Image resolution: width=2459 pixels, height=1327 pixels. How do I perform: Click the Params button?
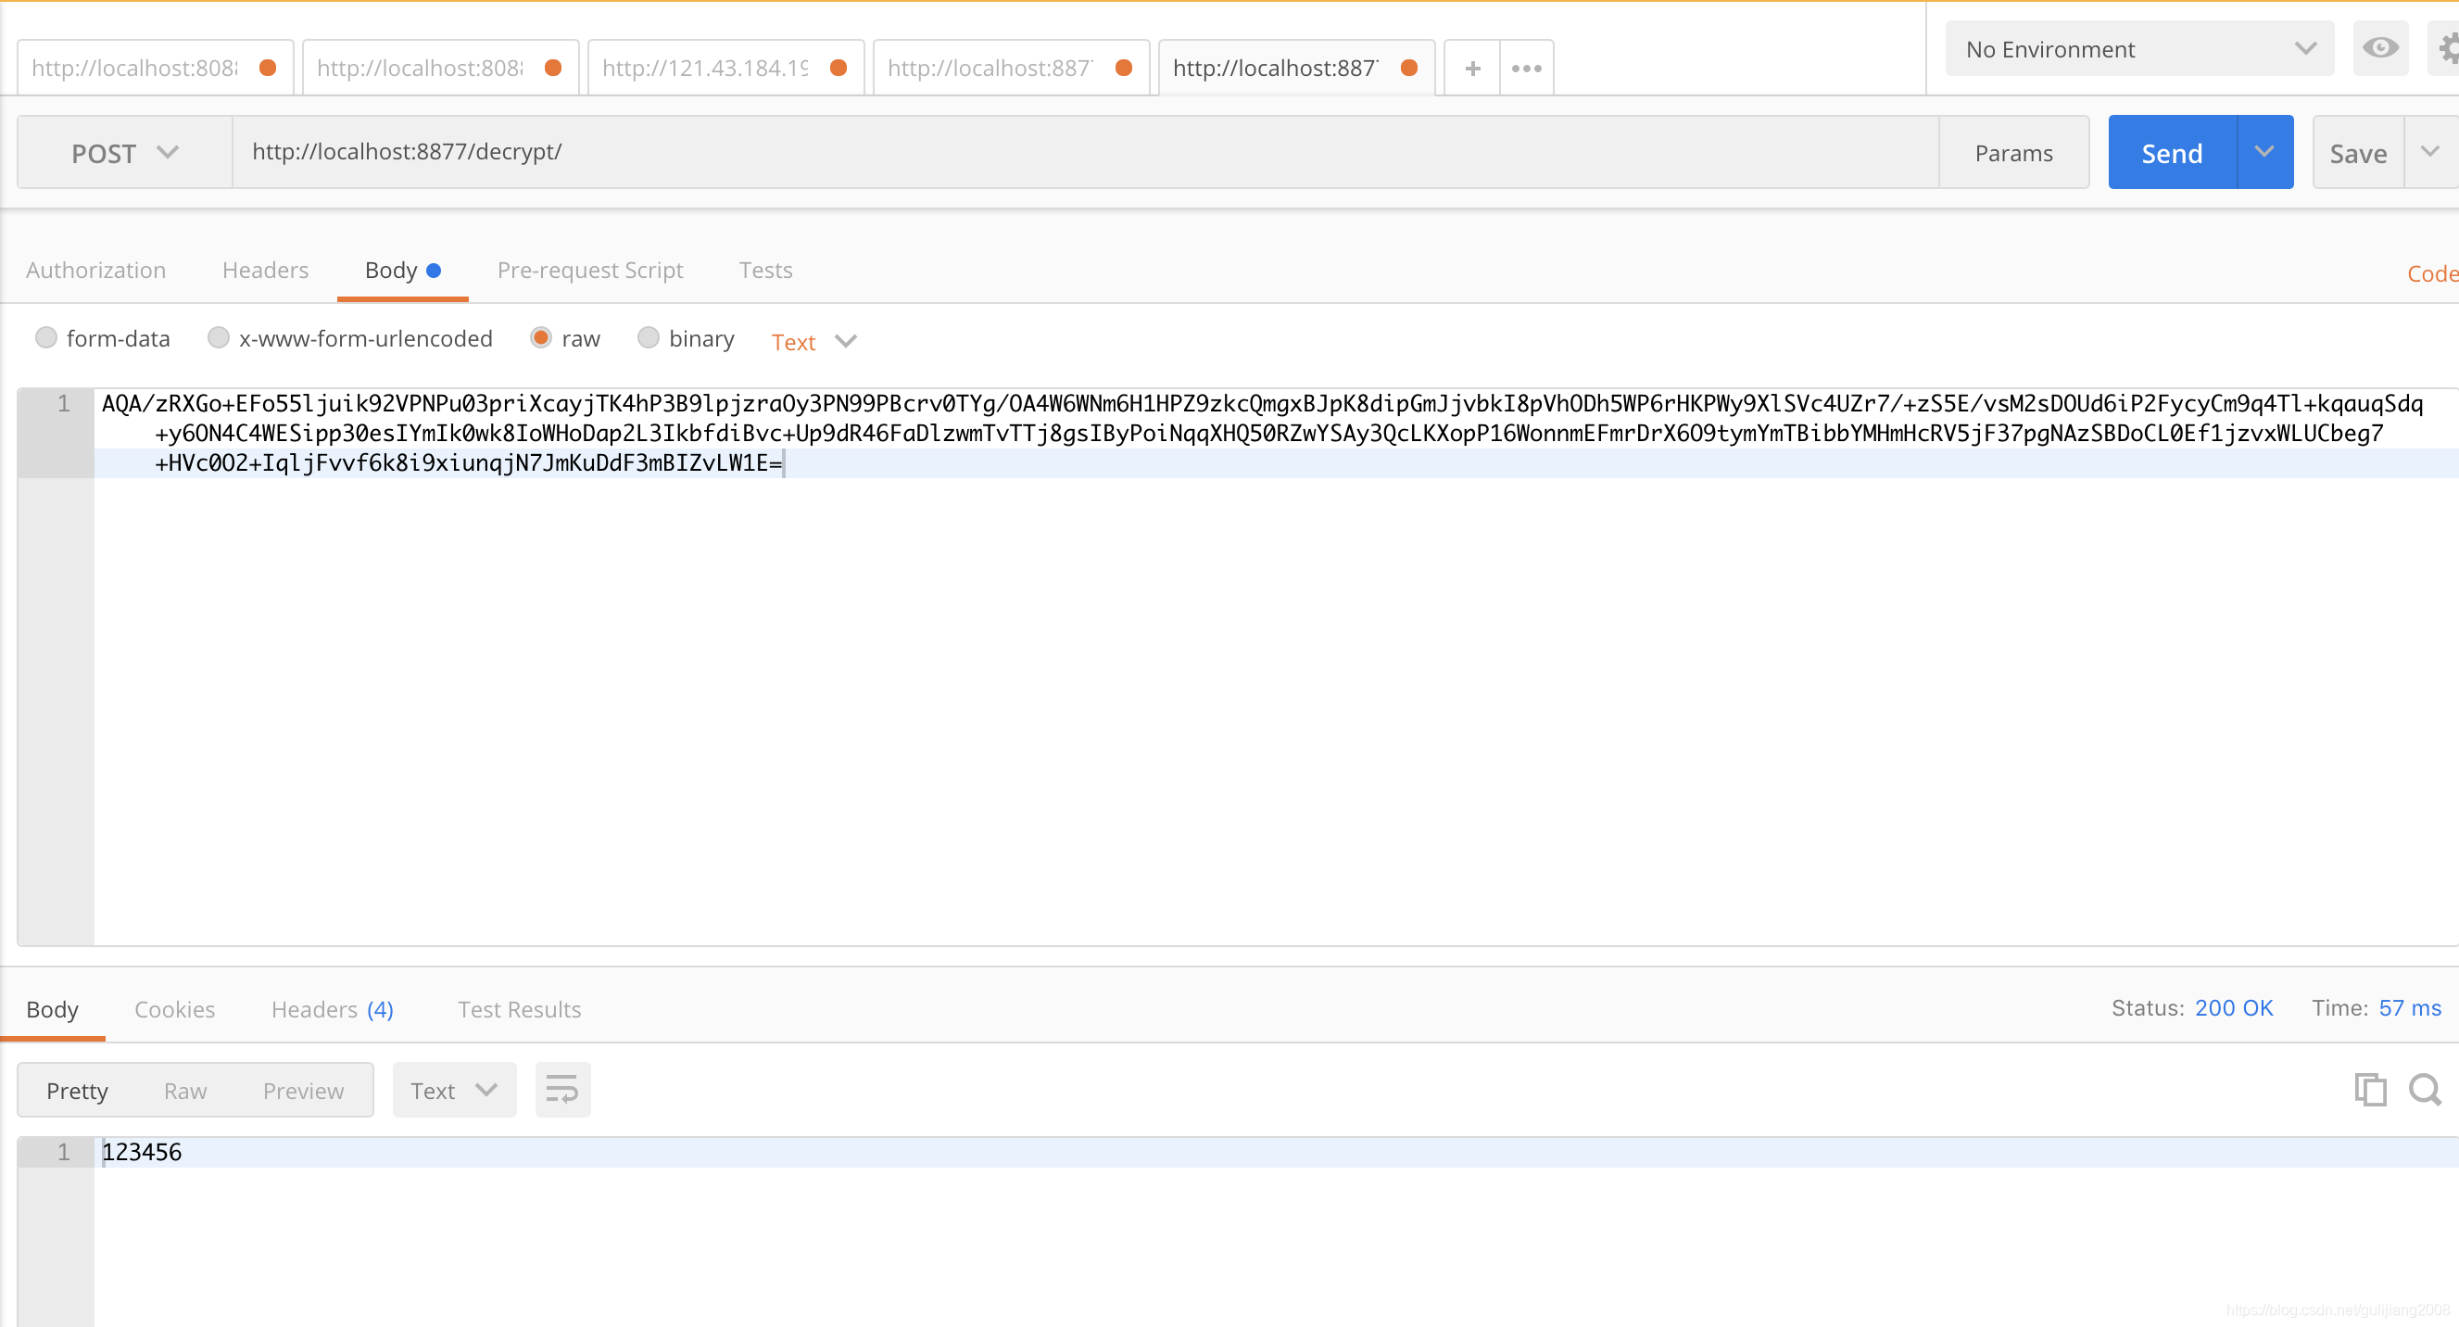(x=2013, y=153)
